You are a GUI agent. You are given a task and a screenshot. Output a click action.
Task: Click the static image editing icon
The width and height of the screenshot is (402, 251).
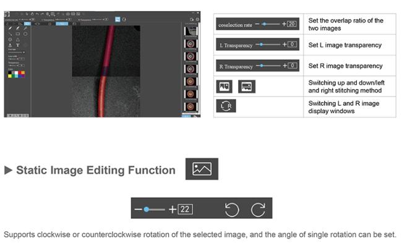[202, 169]
